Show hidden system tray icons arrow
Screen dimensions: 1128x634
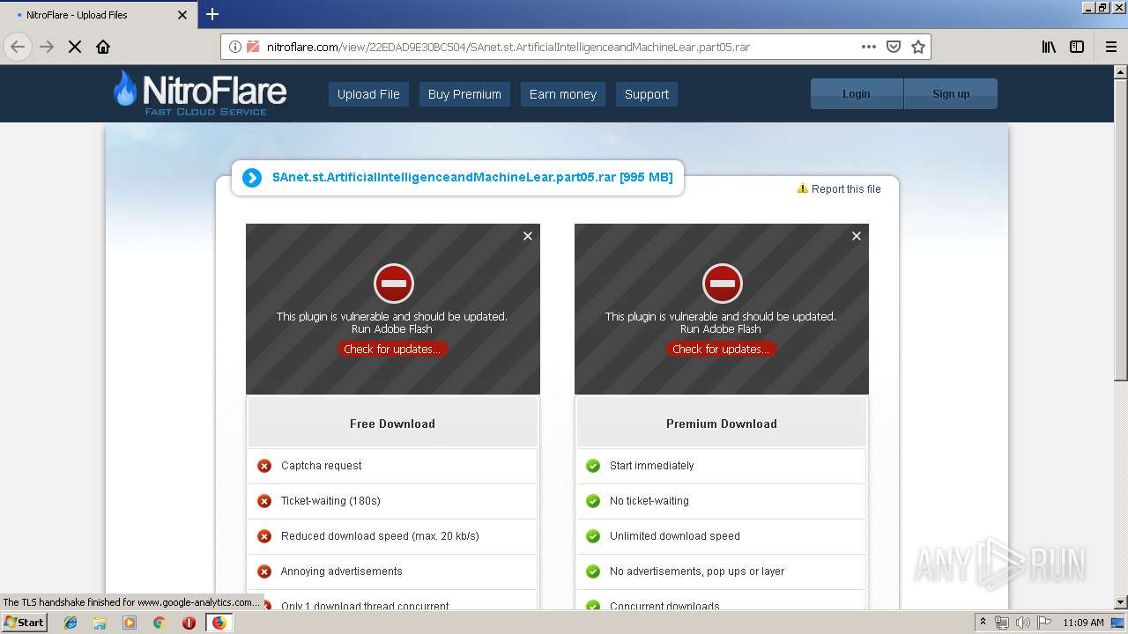point(983,622)
